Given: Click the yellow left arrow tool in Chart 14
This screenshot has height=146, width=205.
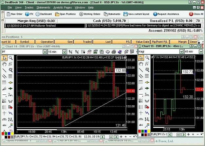Looking at the screenshot, I should tap(10, 82).
